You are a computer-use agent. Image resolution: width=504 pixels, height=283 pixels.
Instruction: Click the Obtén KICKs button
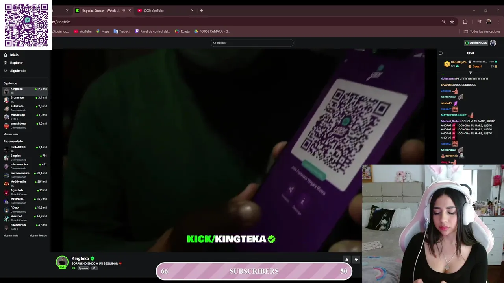point(476,43)
